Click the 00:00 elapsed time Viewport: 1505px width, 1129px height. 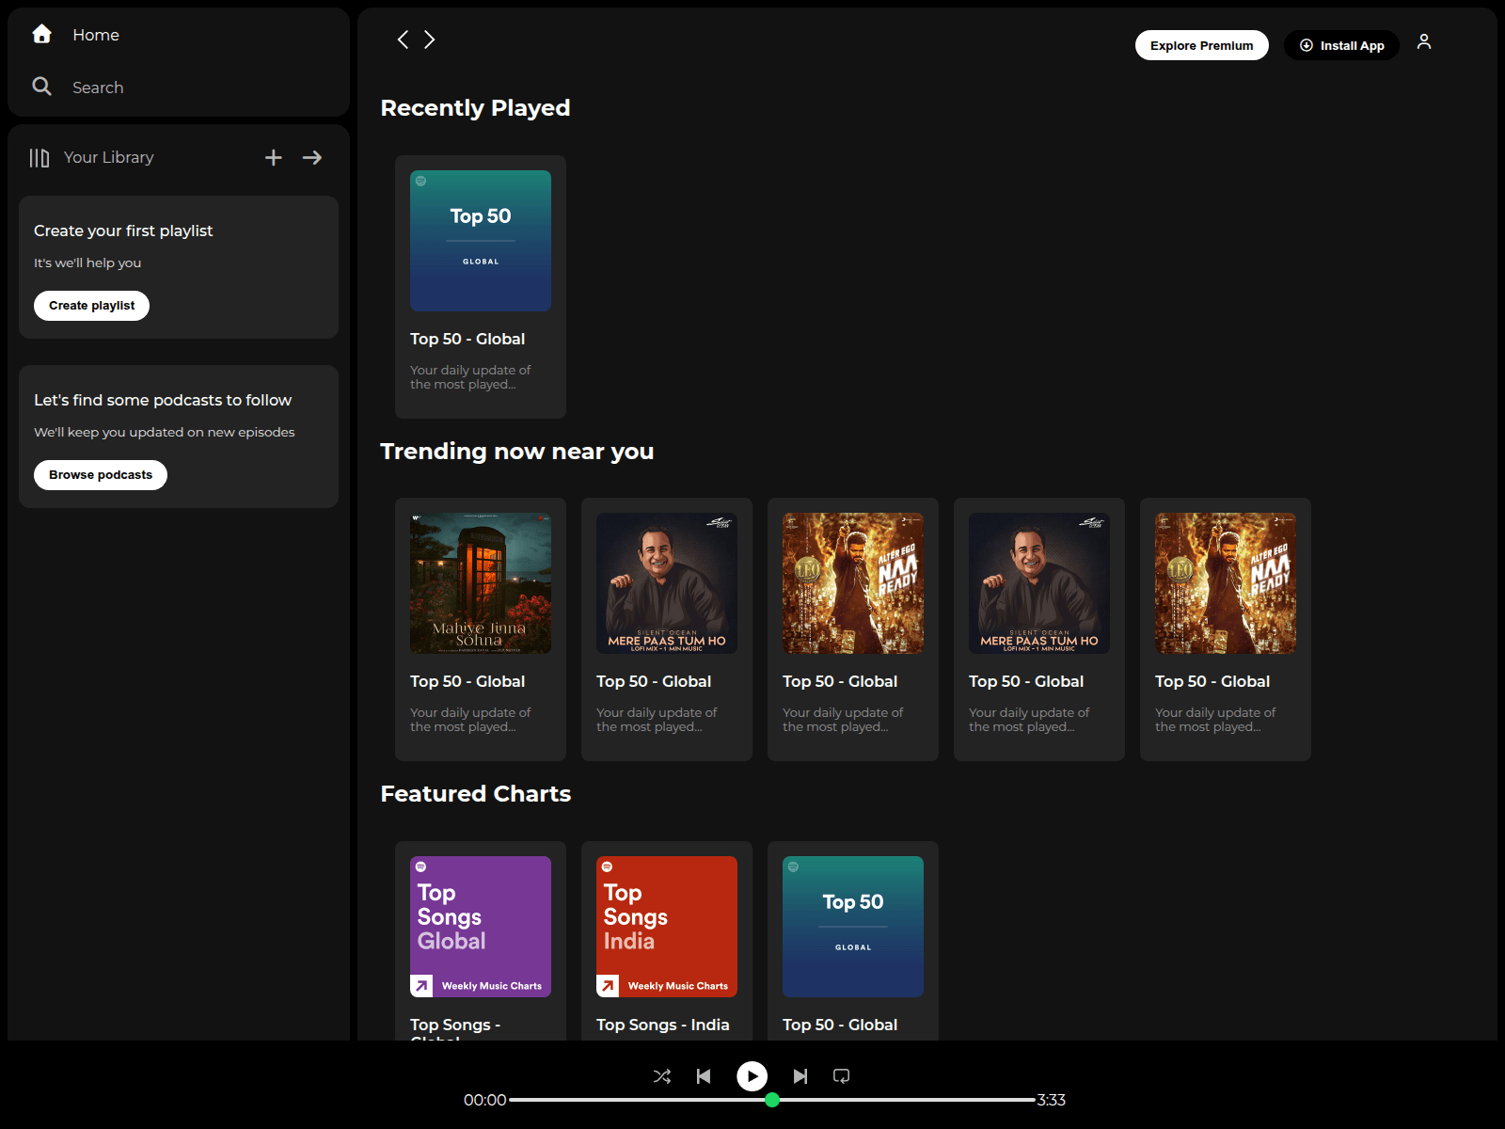click(484, 1100)
